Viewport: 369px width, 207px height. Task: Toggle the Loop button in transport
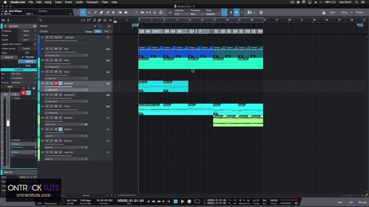(x=197, y=201)
